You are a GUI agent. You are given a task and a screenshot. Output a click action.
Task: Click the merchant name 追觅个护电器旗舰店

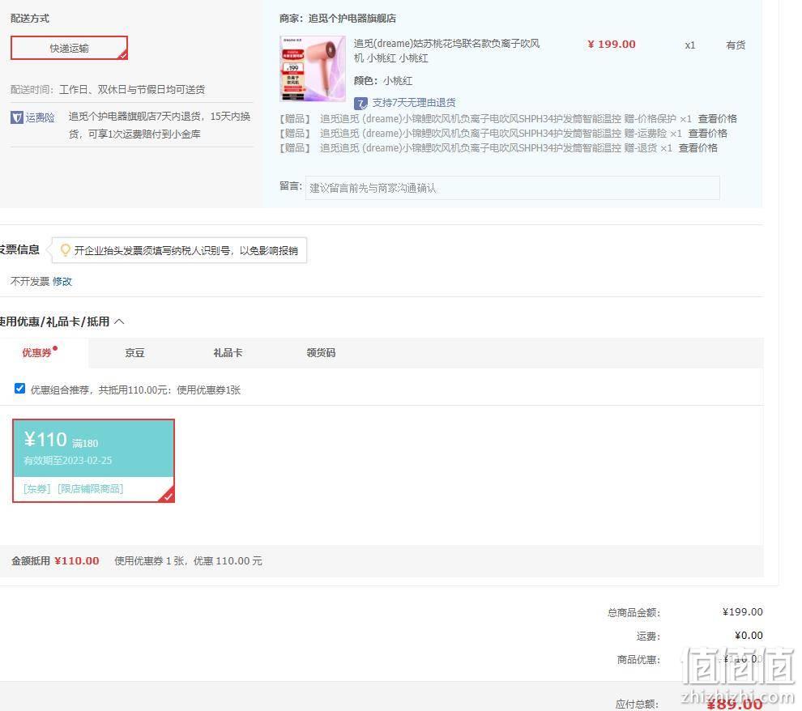(x=352, y=19)
